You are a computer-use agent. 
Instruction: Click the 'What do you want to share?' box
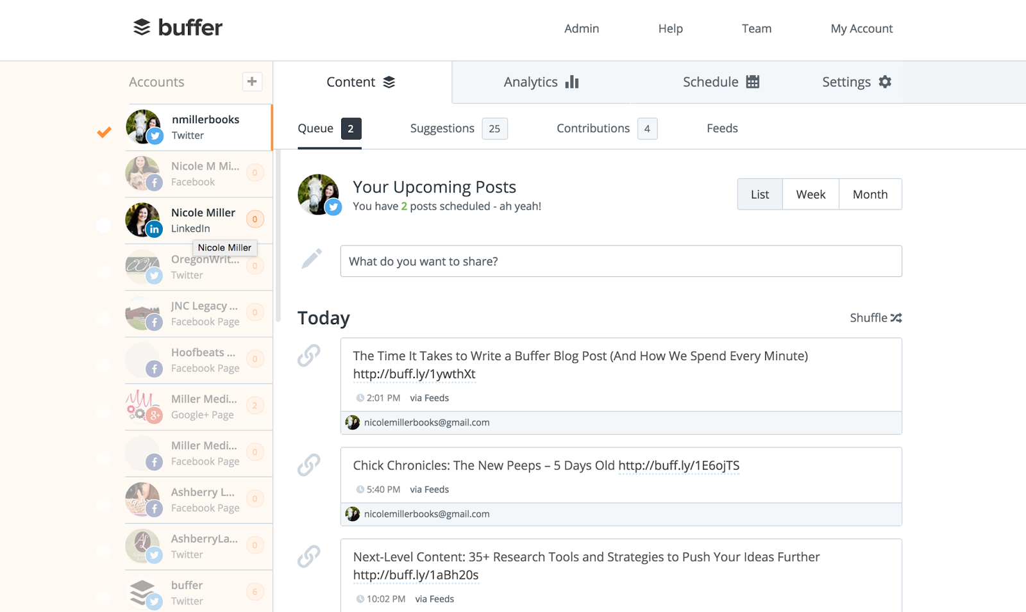tap(621, 261)
